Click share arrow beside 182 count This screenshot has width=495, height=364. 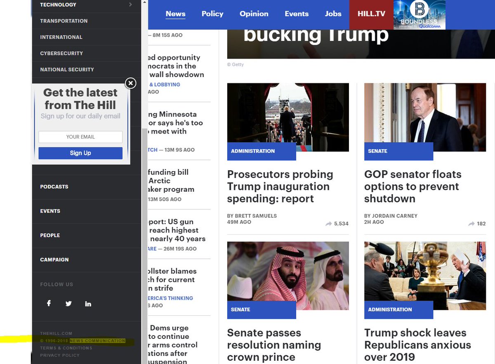click(x=471, y=223)
